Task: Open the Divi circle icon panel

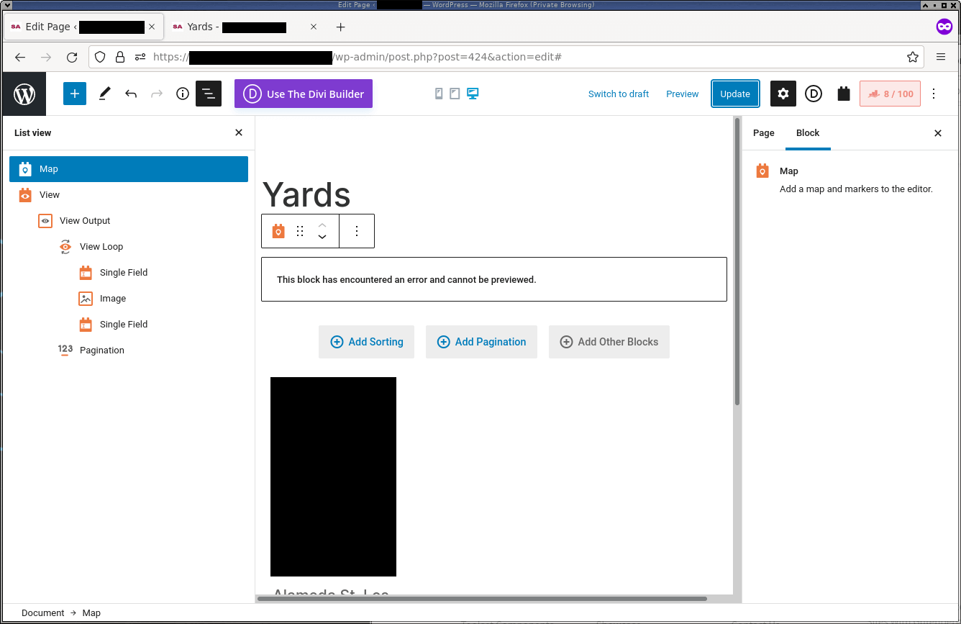Action: [814, 94]
